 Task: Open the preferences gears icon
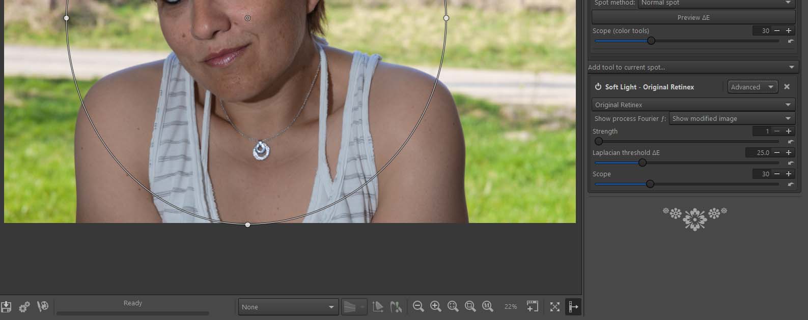(24, 307)
